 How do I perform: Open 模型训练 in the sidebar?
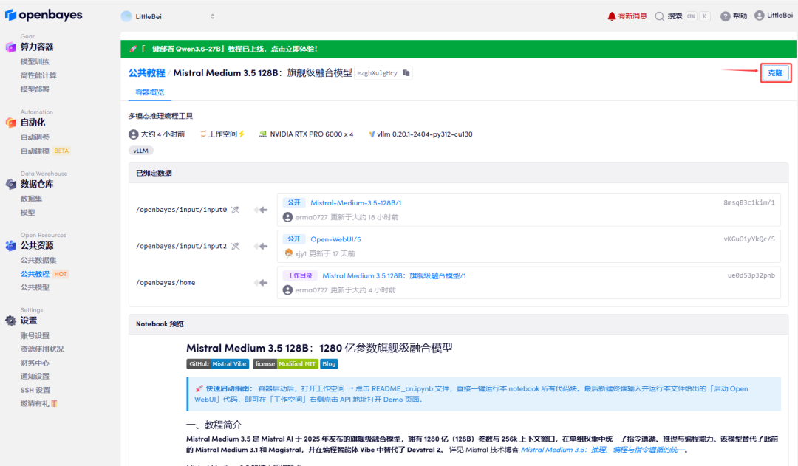pyautogui.click(x=35, y=61)
